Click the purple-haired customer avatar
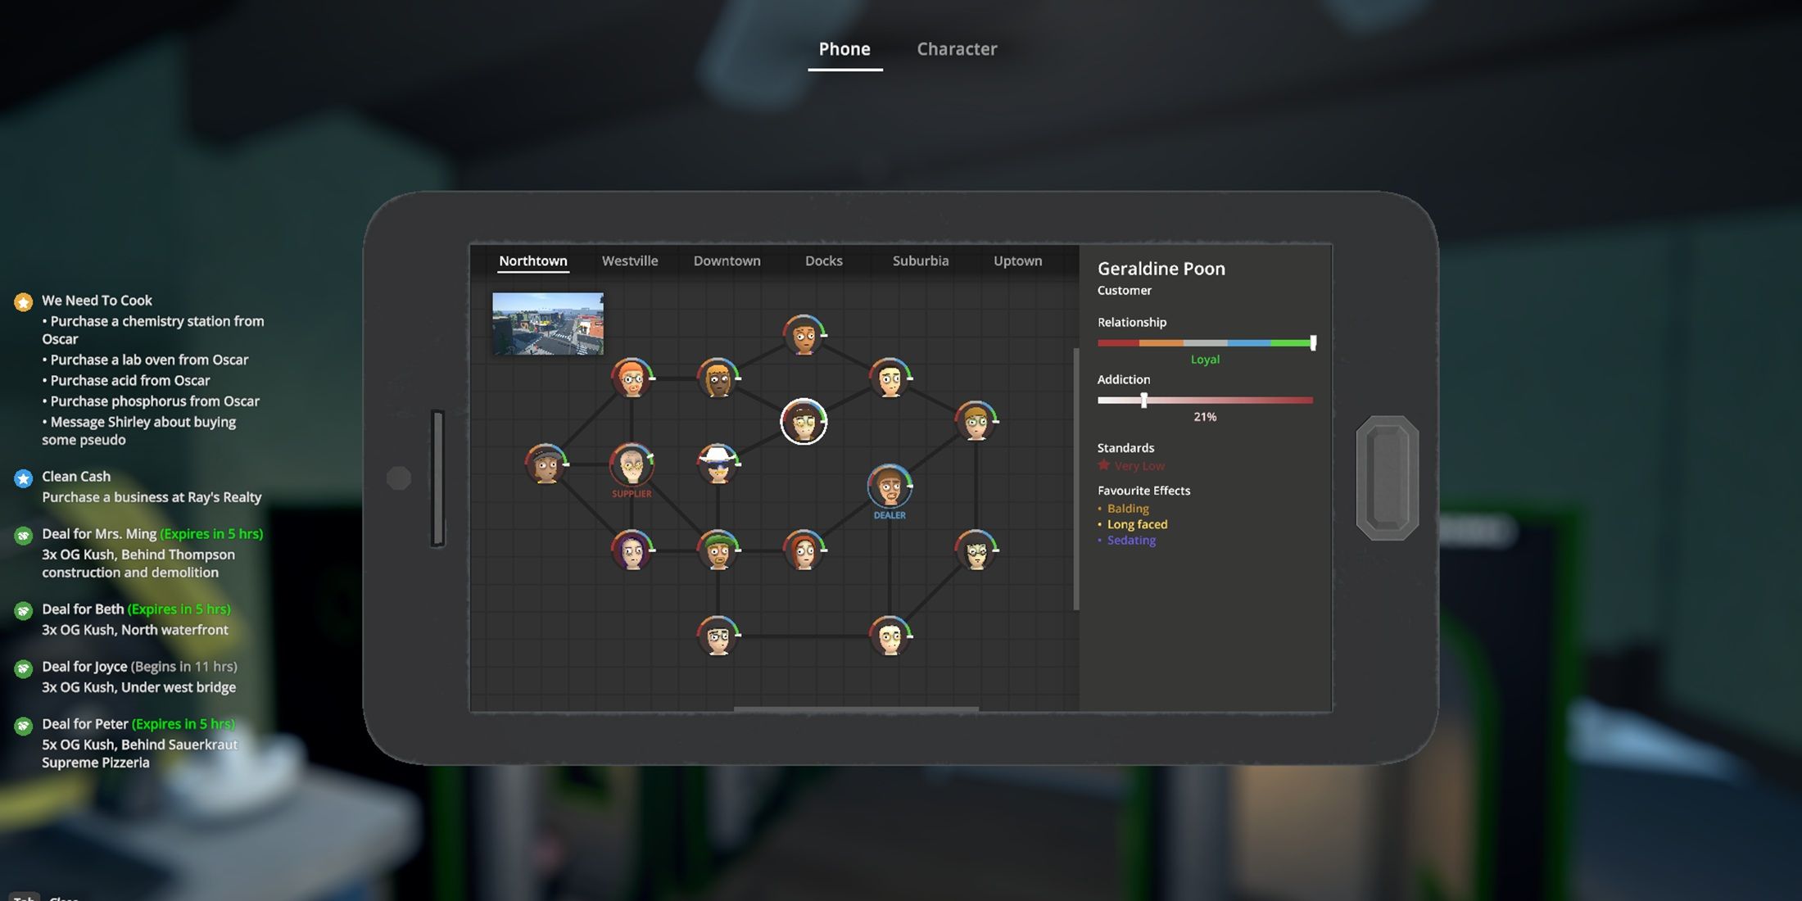1802x901 pixels. [632, 550]
